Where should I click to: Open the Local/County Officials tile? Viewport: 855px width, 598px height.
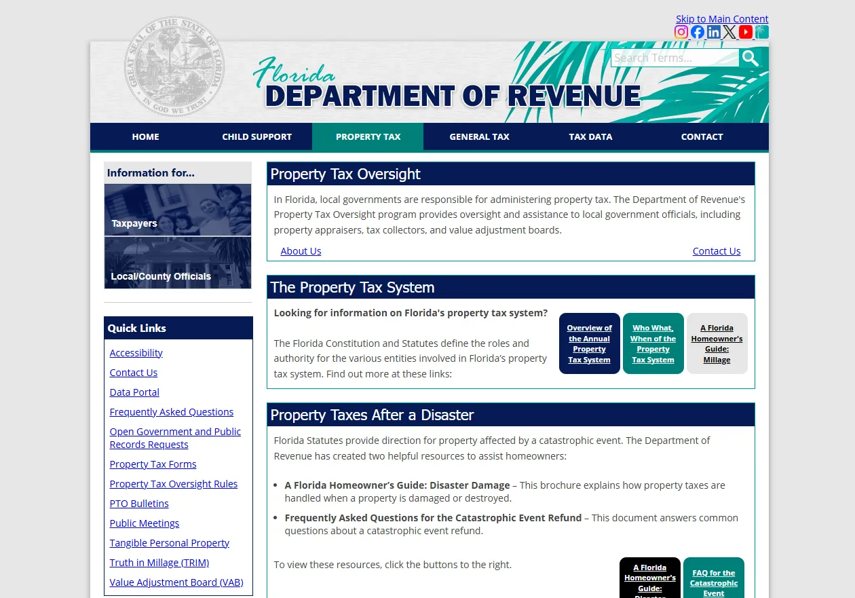178,263
